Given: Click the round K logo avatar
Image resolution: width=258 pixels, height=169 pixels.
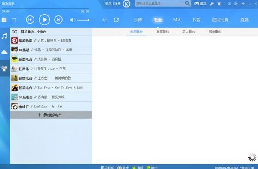Looking at the screenshot, I should (x=126, y=4).
